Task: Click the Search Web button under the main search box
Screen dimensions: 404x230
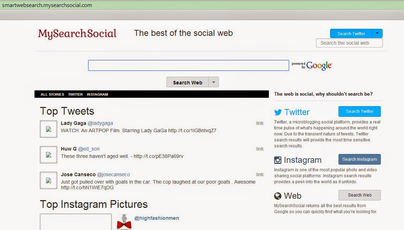Action: pos(188,82)
